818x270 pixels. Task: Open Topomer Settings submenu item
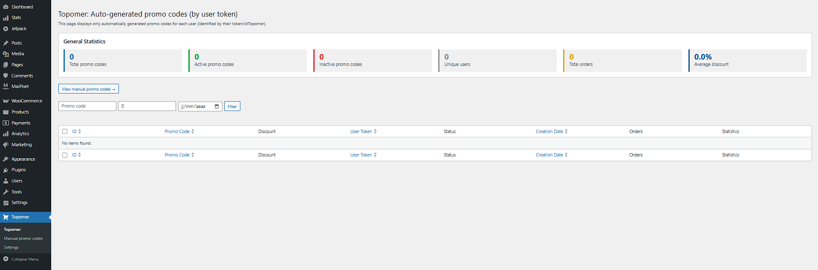tap(12, 247)
